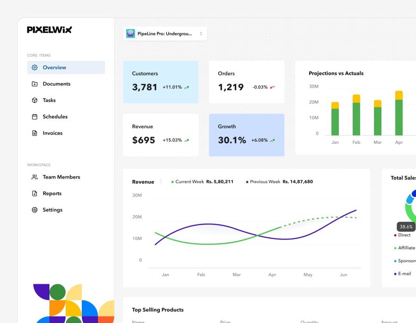Click the Revenue card upward trend arrow
Image resolution: width=416 pixels, height=323 pixels.
(x=187, y=140)
